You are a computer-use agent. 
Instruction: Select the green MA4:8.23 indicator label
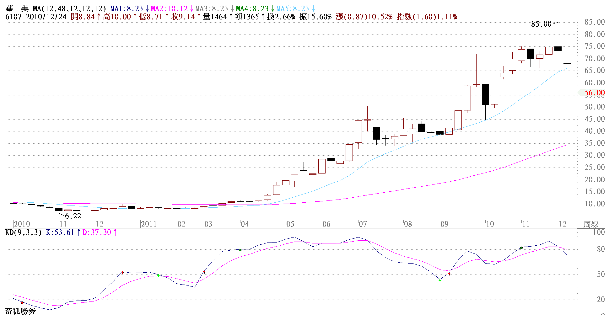click(x=252, y=8)
